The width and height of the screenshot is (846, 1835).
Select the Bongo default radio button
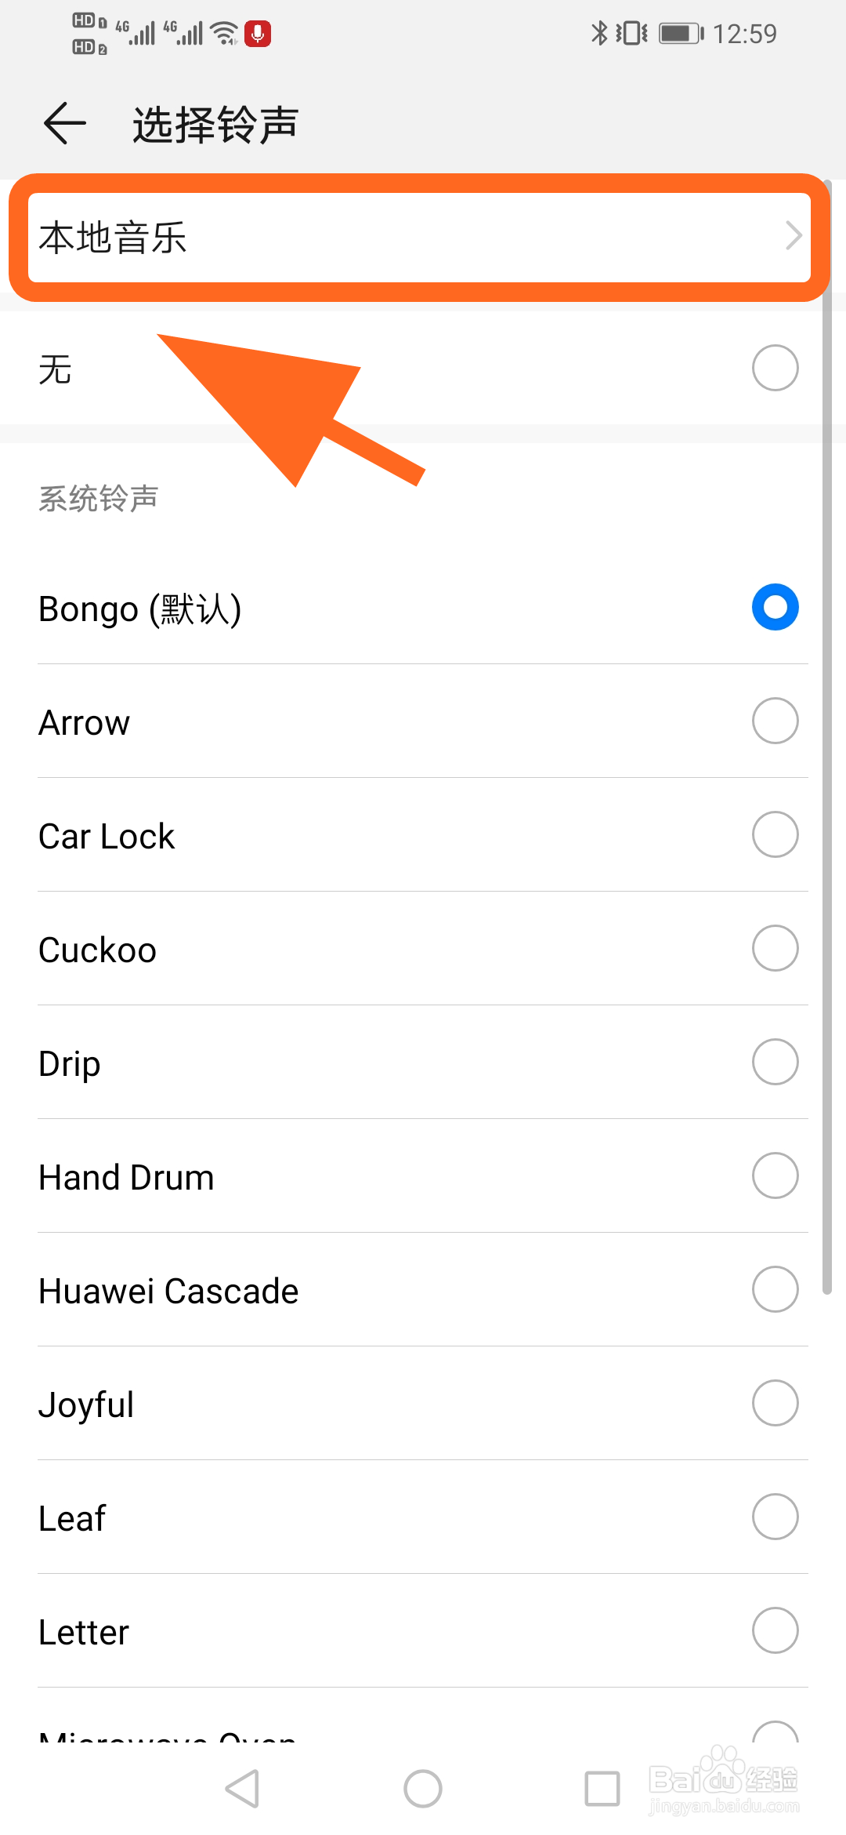[x=775, y=607]
